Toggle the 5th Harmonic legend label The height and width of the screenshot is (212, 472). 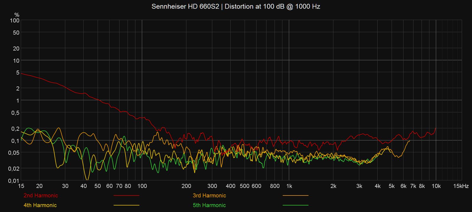(209, 205)
